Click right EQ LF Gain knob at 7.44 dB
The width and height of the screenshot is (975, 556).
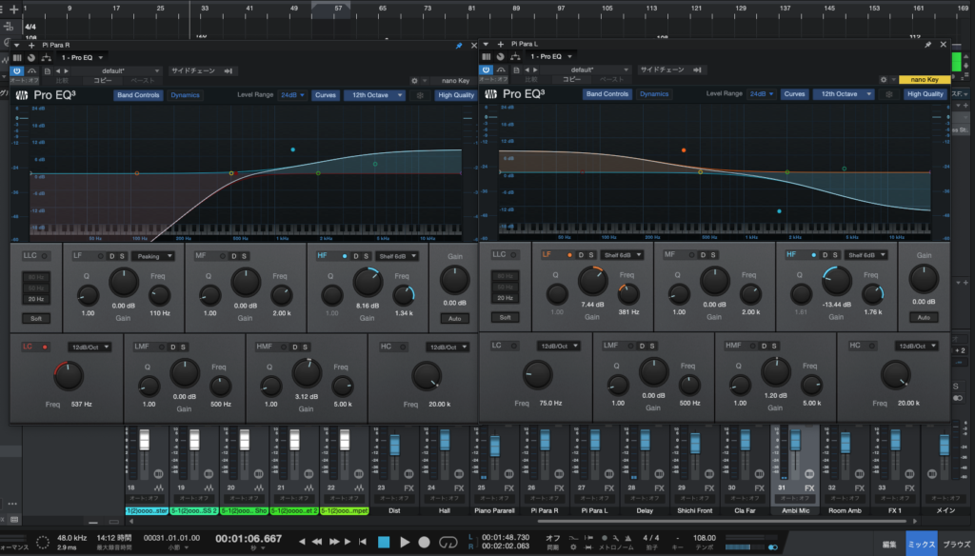[592, 282]
